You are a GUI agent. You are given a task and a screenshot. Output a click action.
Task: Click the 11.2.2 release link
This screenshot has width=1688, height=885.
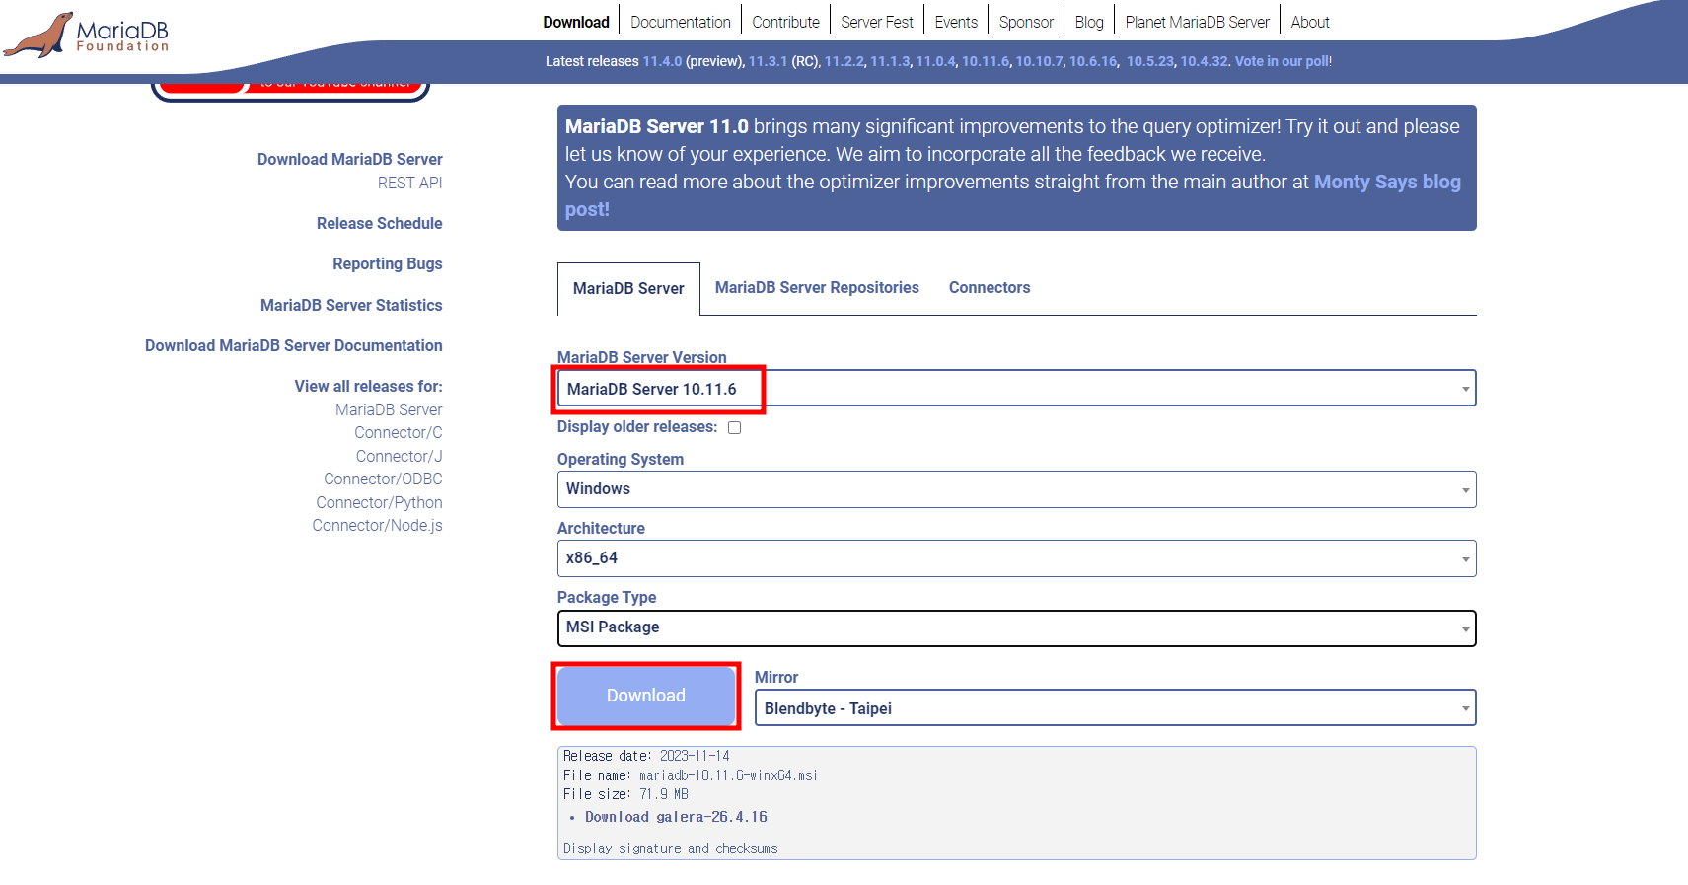[844, 61]
